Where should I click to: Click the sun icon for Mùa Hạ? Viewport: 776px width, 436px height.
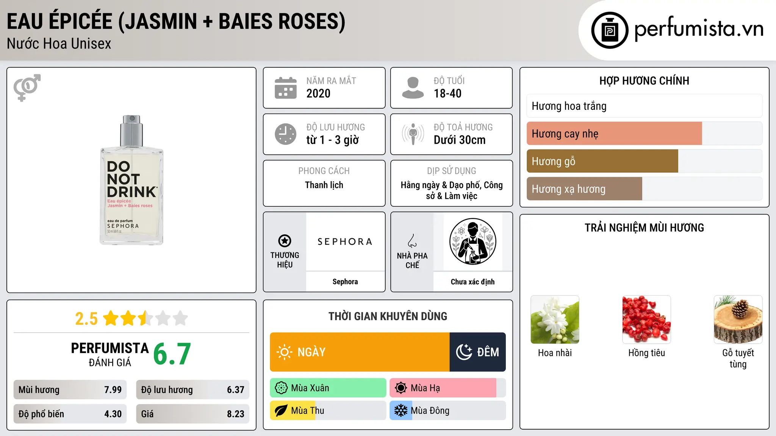point(401,388)
